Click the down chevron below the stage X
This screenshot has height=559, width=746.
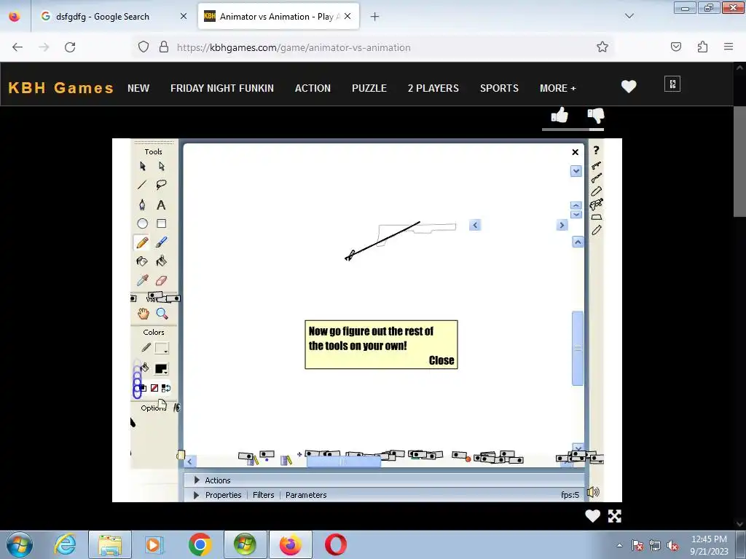tap(576, 171)
